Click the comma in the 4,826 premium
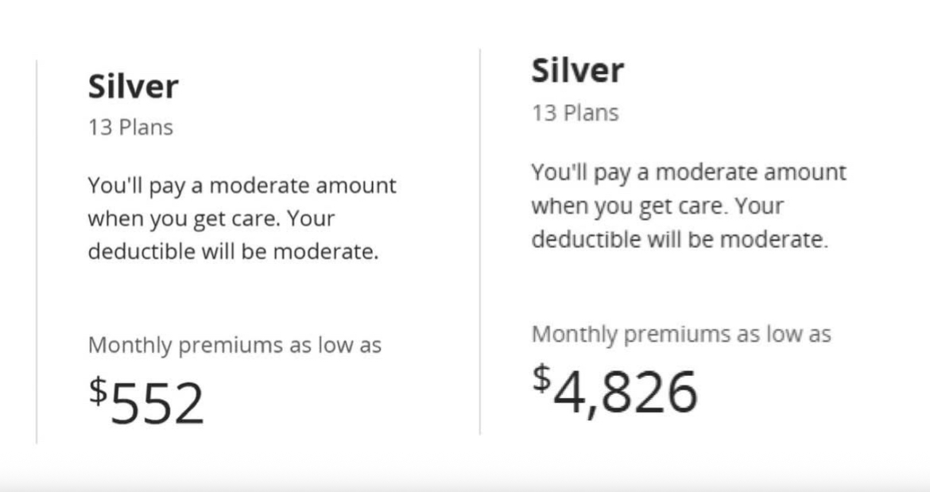This screenshot has width=930, height=492. (x=592, y=411)
